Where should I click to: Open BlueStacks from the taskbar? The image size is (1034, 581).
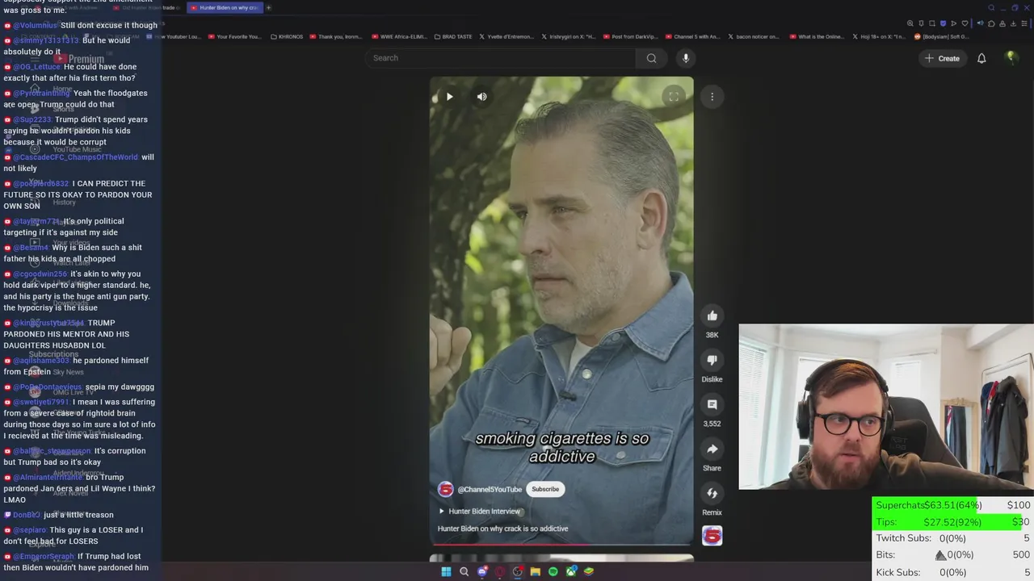(x=589, y=571)
